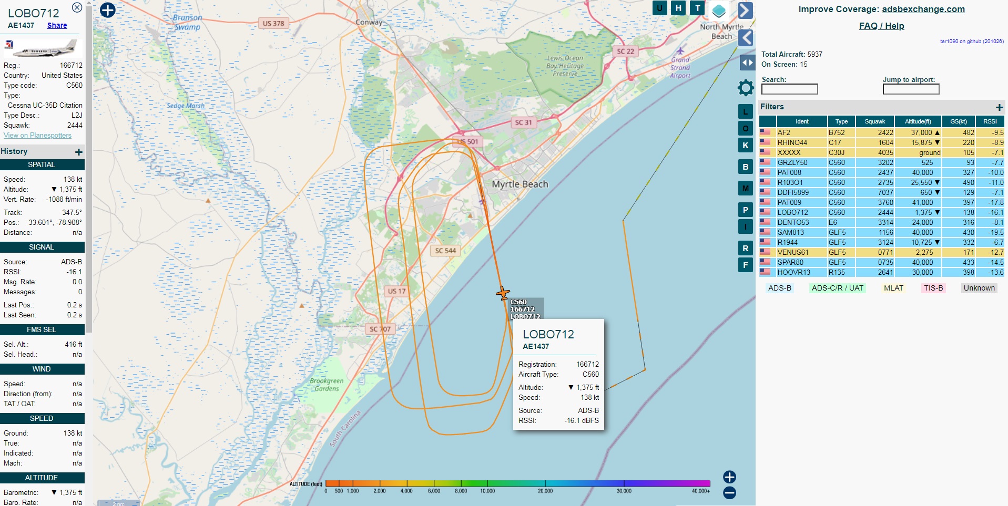Click the MLAT legend label
Screen dimensions: 1008x506
[x=893, y=288]
